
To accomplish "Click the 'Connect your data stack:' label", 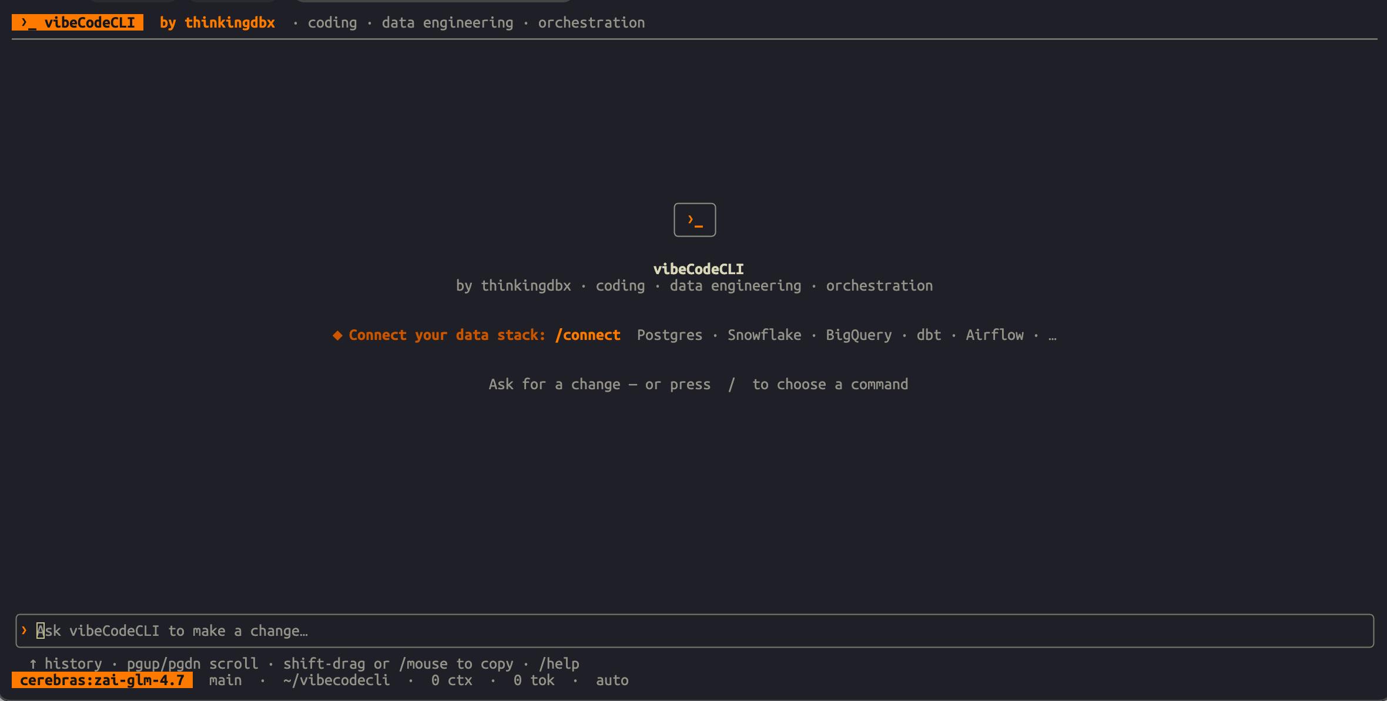I will click(x=447, y=335).
